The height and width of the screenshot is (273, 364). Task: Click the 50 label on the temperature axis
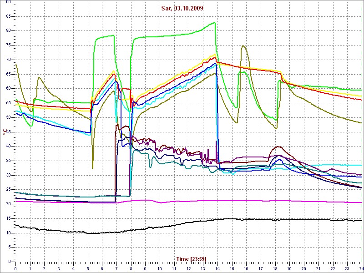8,117
